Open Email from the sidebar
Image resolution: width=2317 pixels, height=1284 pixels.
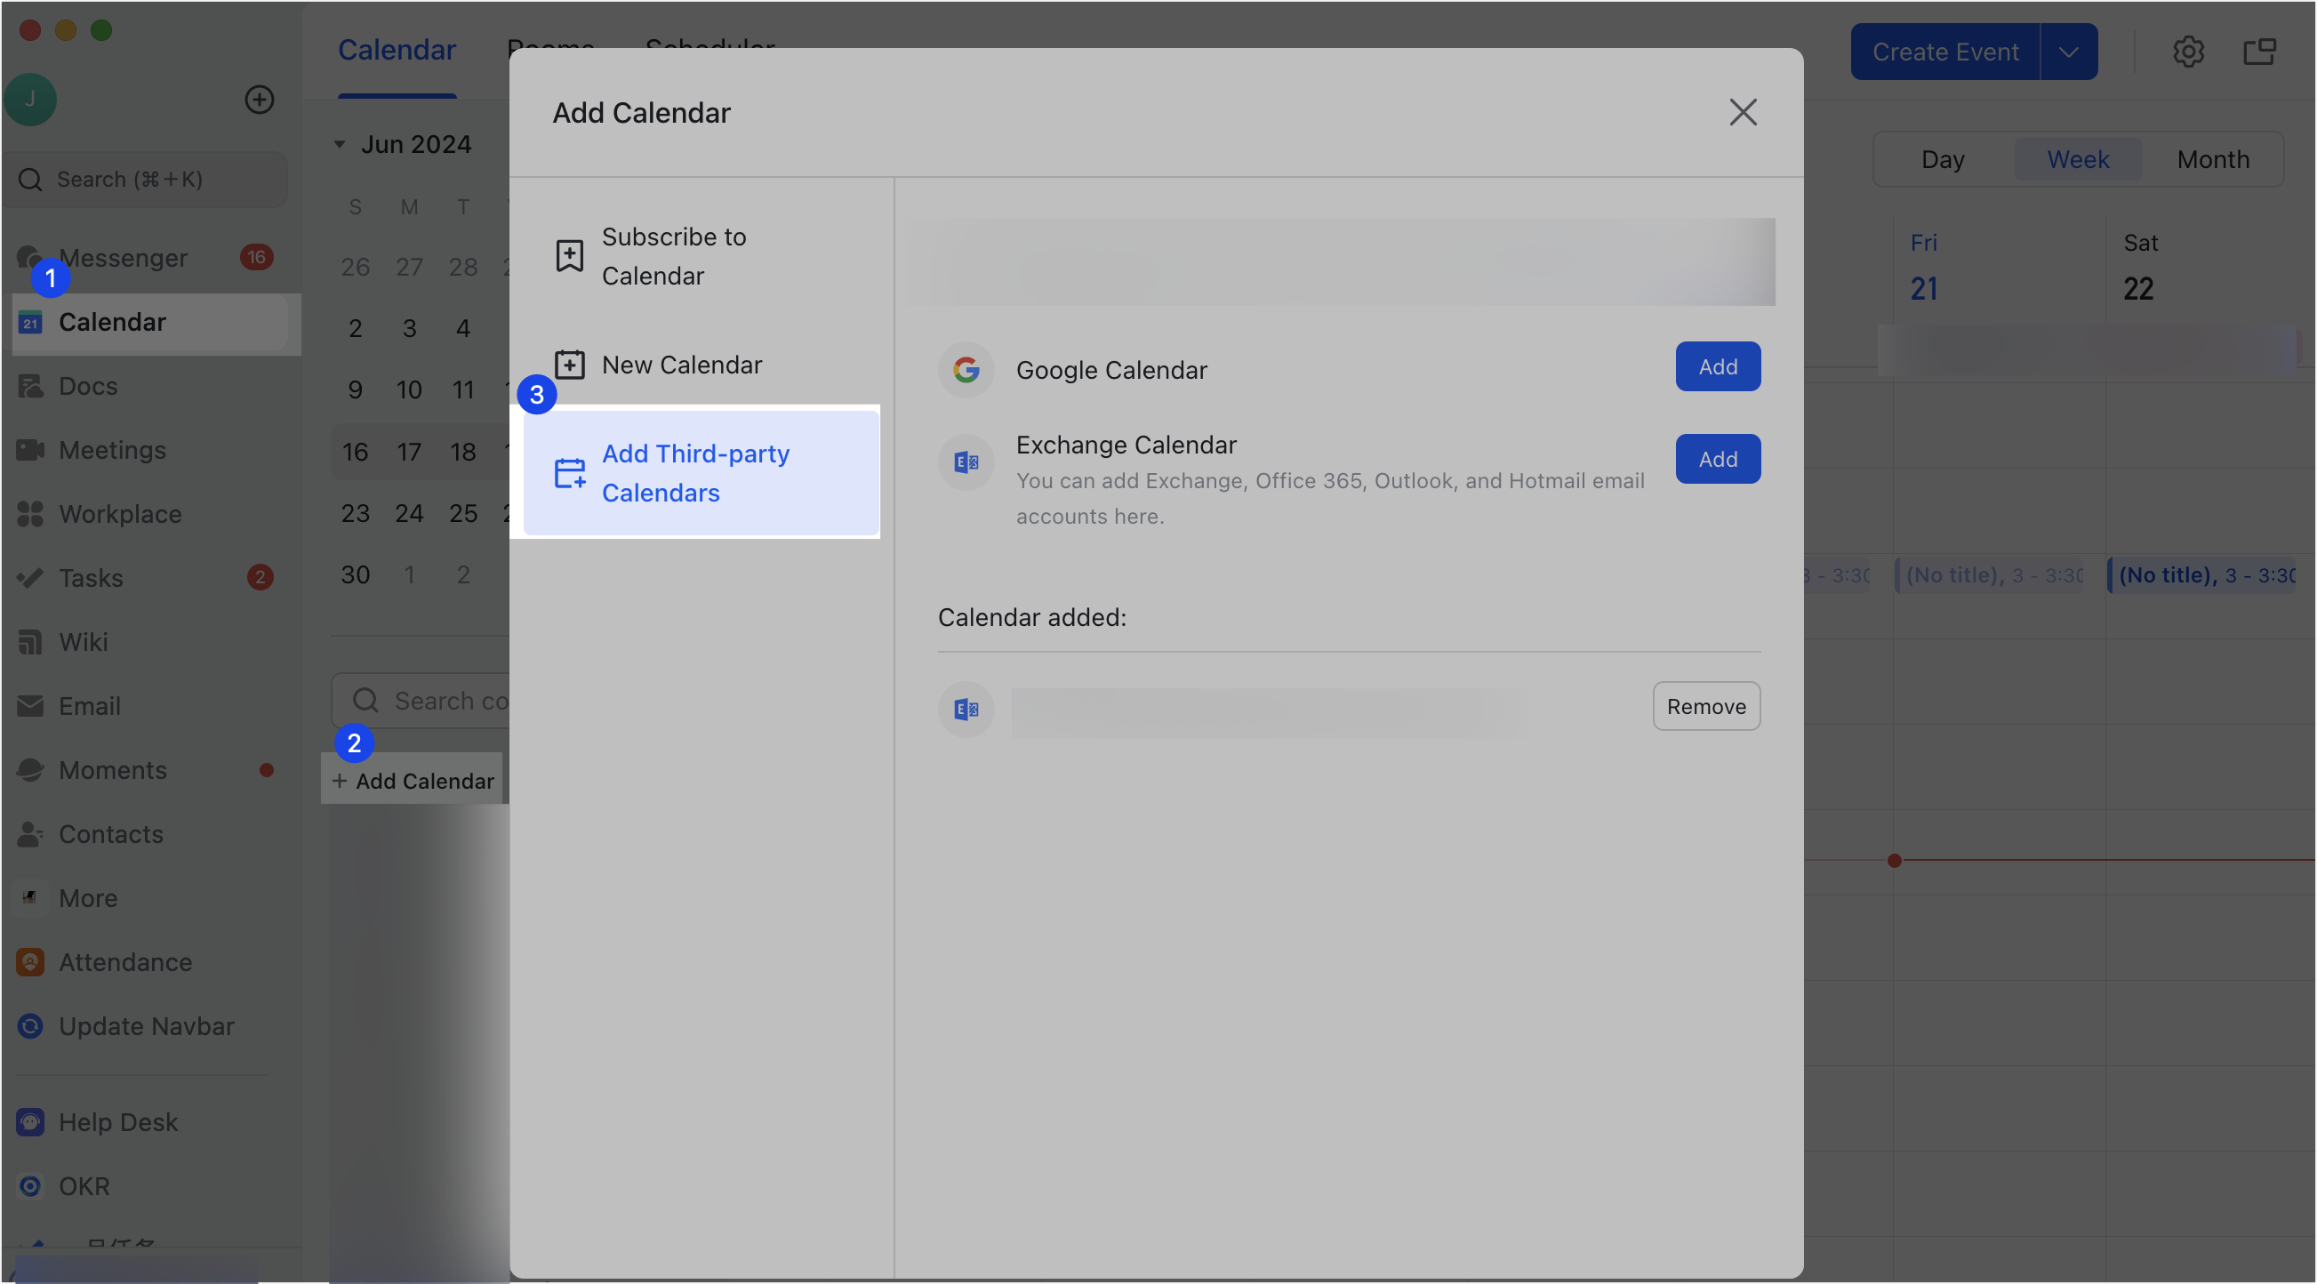[x=90, y=705]
